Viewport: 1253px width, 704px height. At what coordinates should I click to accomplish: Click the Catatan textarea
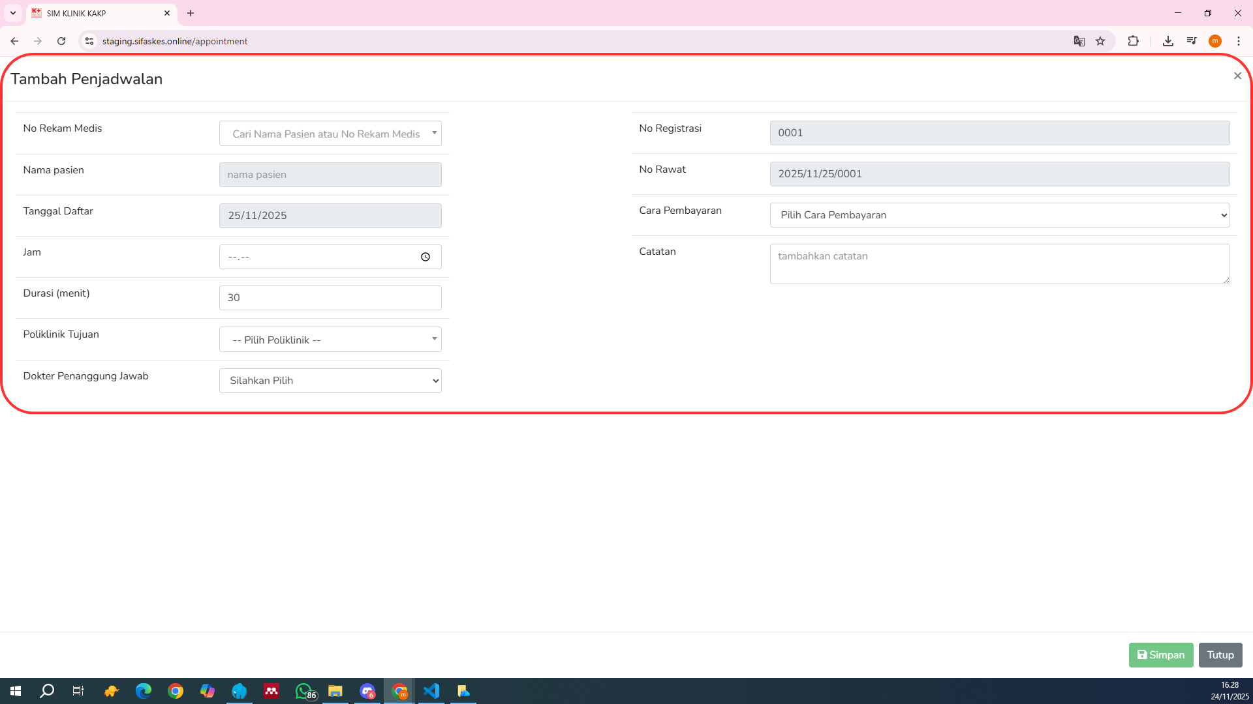click(999, 264)
